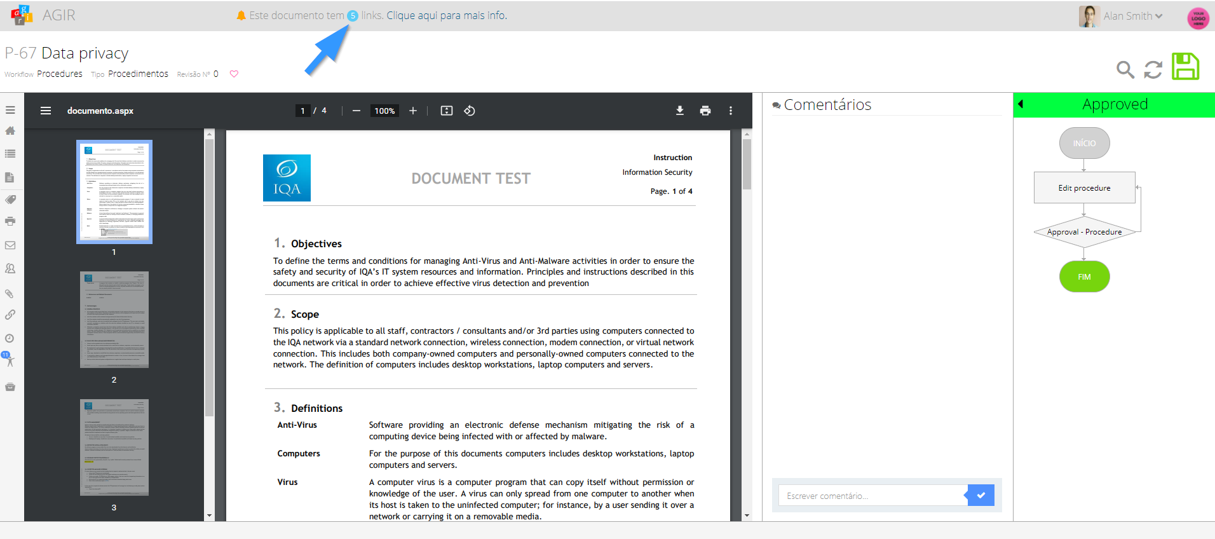The height and width of the screenshot is (539, 1215).
Task: Open the archive box sidebar icon
Action: 10,387
